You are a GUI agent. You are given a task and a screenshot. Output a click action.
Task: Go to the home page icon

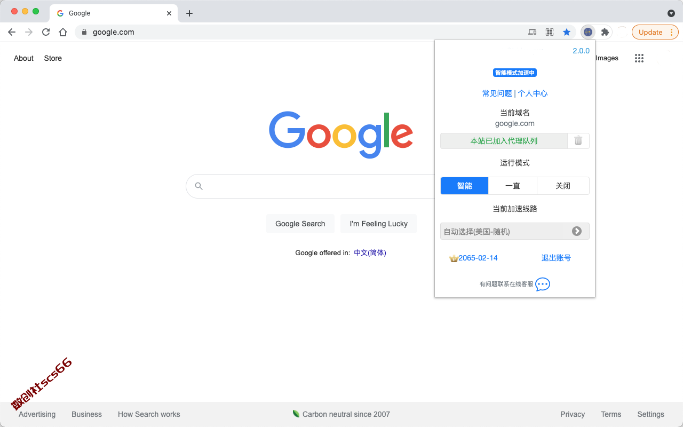point(63,32)
